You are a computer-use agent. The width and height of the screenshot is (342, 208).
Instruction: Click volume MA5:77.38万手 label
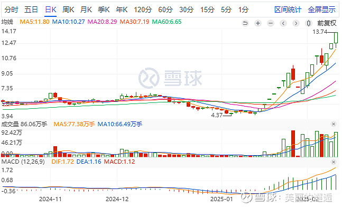click(74, 124)
